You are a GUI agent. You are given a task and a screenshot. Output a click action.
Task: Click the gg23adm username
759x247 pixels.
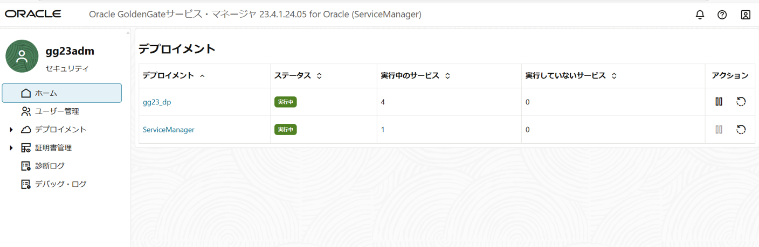[x=70, y=51]
